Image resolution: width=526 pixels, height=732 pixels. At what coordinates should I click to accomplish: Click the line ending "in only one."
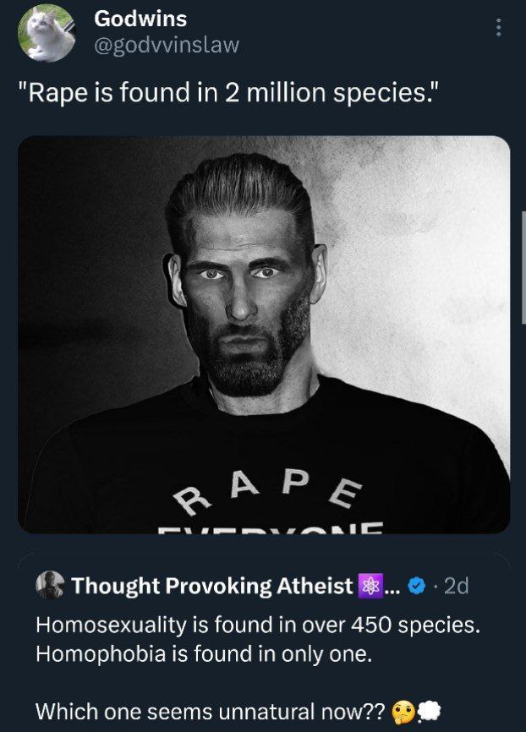pyautogui.click(x=203, y=655)
